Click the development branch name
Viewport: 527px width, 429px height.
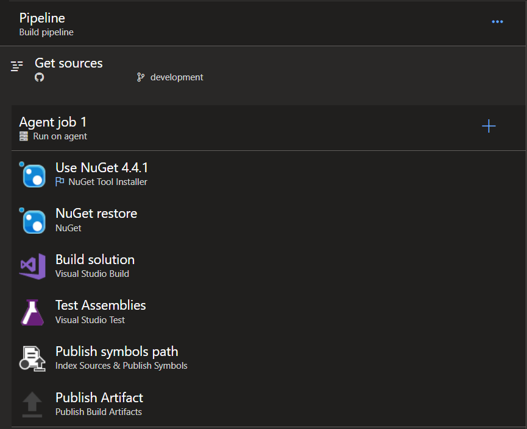pyautogui.click(x=177, y=77)
